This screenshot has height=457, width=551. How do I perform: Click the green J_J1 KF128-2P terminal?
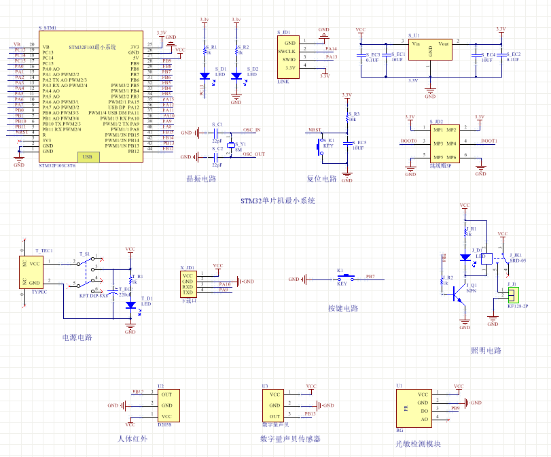pyautogui.click(x=514, y=295)
